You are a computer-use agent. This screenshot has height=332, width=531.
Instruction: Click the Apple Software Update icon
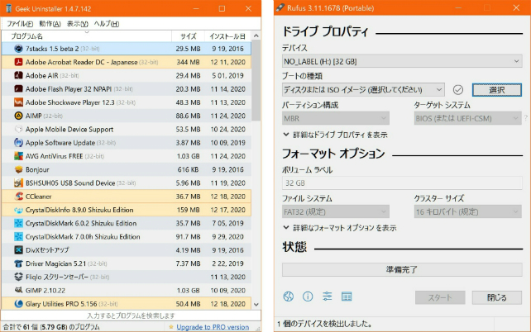18,143
